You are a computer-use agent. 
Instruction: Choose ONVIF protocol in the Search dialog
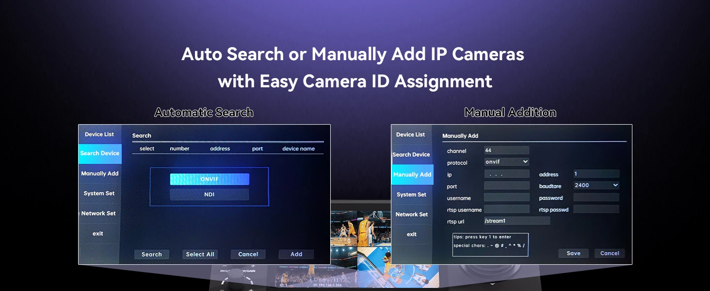pyautogui.click(x=210, y=179)
